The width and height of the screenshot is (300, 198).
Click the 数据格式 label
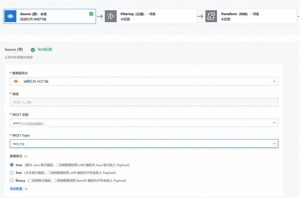[16, 156]
